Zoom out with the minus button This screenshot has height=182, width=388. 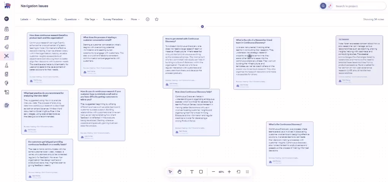pyautogui.click(x=213, y=172)
